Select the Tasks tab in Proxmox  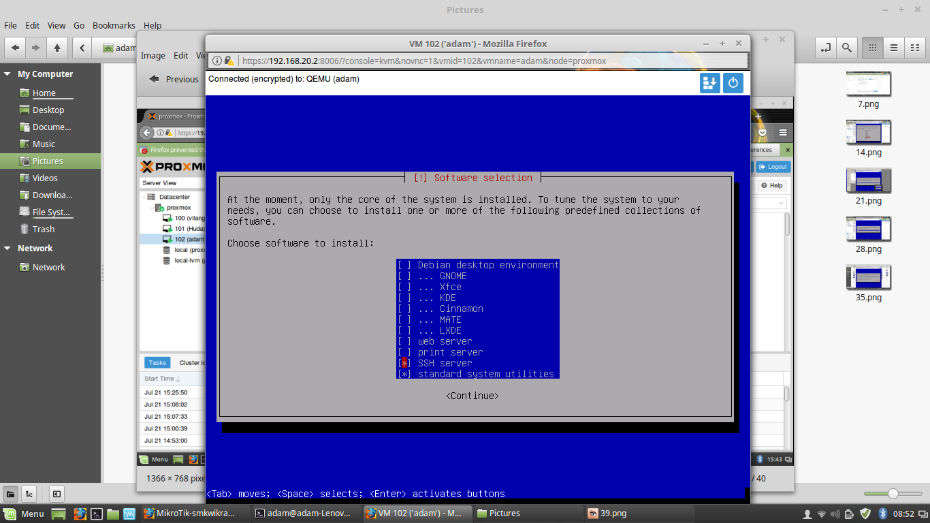pos(157,363)
